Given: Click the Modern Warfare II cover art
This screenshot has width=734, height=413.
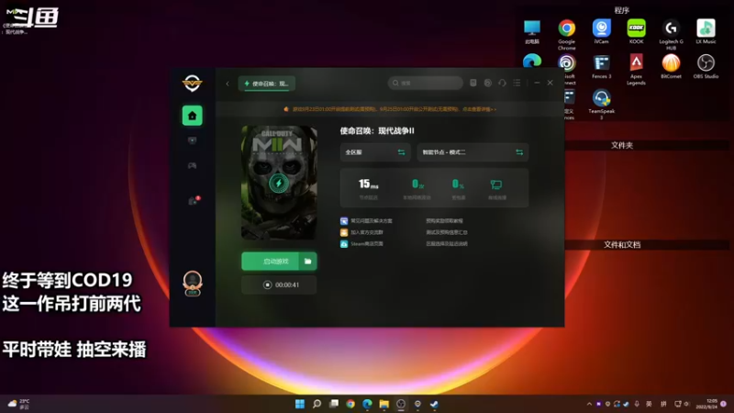Looking at the screenshot, I should pyautogui.click(x=279, y=183).
